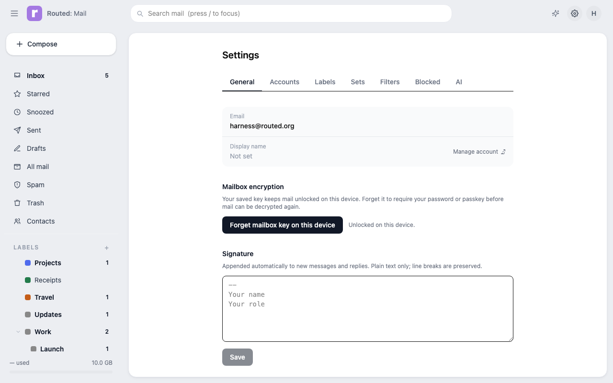Click the Starred star icon
Viewport: 613px width, 383px height.
[17, 94]
